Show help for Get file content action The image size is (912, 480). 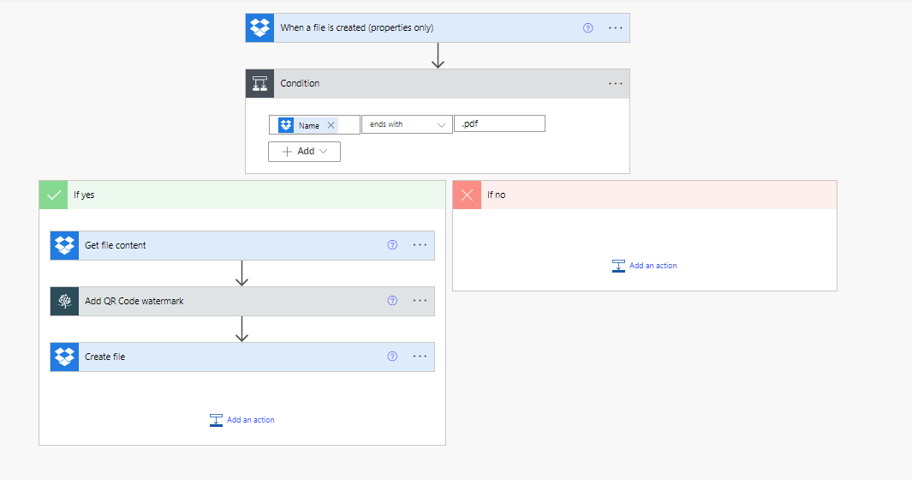click(392, 245)
